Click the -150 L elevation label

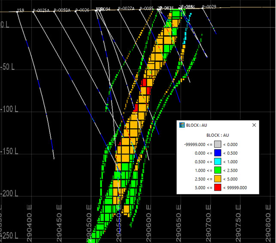[9, 152]
